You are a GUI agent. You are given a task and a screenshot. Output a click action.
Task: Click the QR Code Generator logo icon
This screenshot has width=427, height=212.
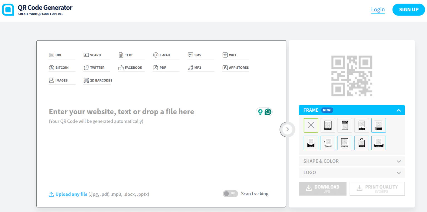(8, 10)
